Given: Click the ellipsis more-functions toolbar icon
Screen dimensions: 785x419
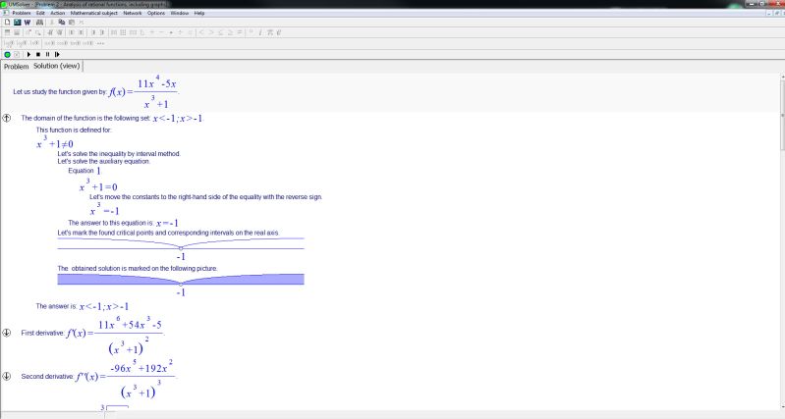Looking at the screenshot, I should (x=100, y=43).
